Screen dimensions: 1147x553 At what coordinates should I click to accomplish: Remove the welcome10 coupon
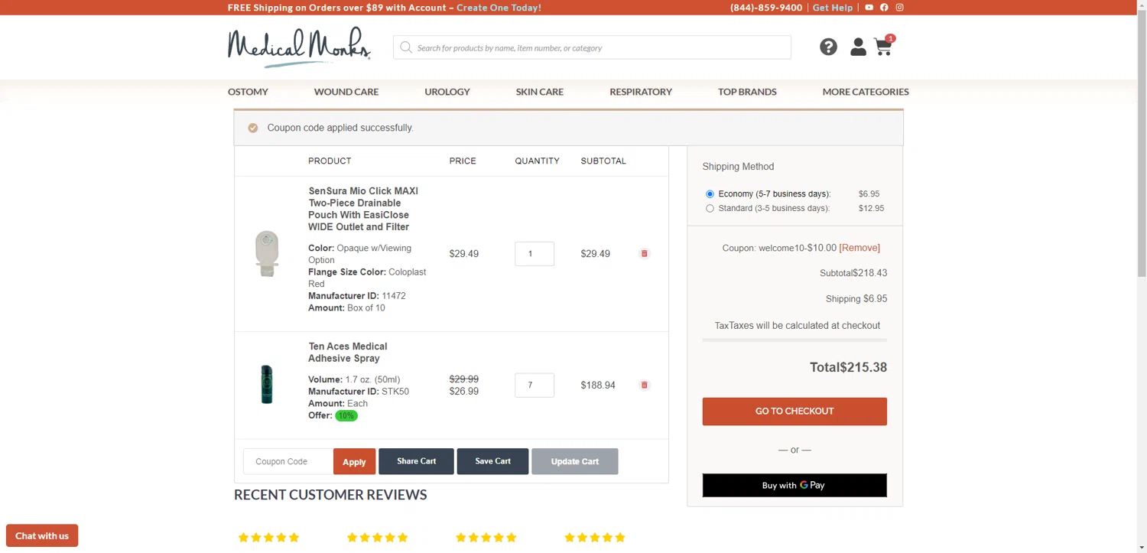pos(859,248)
